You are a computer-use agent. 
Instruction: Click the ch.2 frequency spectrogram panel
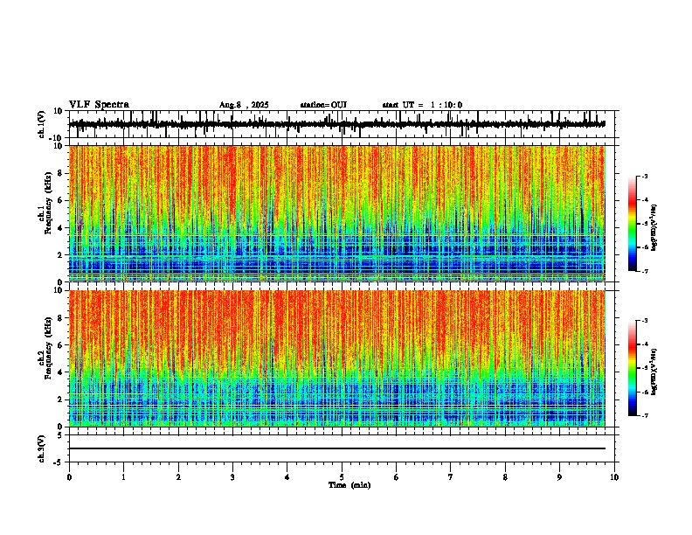point(336,358)
